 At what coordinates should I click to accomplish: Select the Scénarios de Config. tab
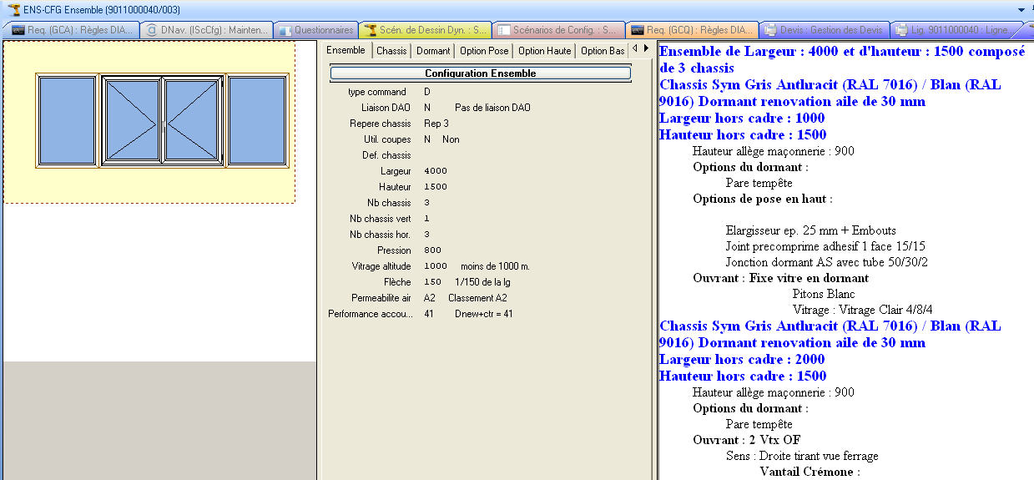pos(557,30)
